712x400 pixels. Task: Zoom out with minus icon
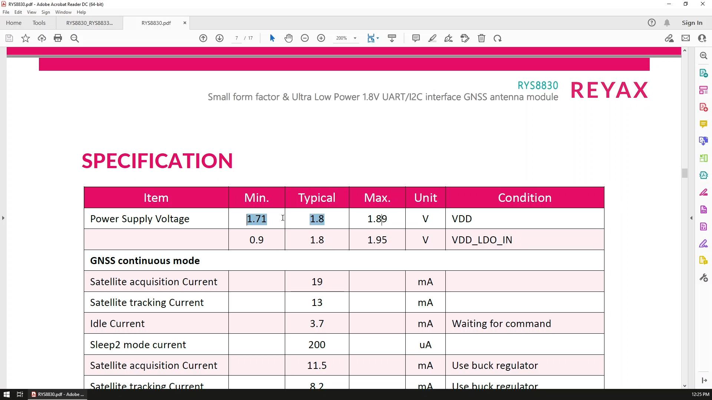click(305, 38)
